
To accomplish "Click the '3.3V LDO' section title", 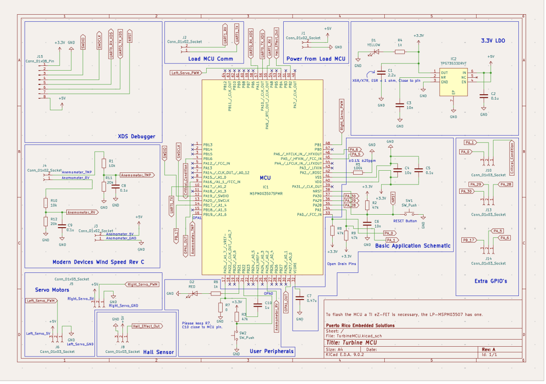I will click(493, 40).
